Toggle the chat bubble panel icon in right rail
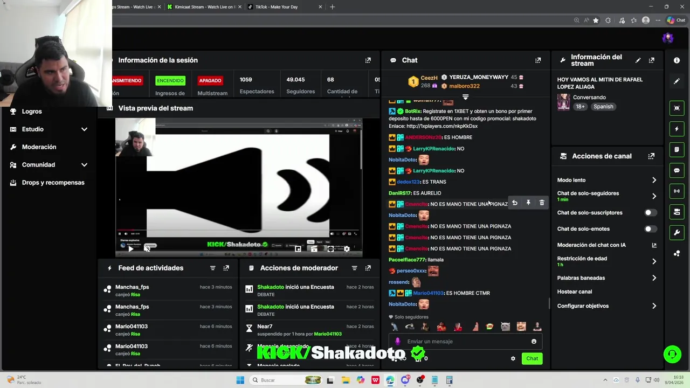Screen dimensions: 690x388 coord(677,170)
